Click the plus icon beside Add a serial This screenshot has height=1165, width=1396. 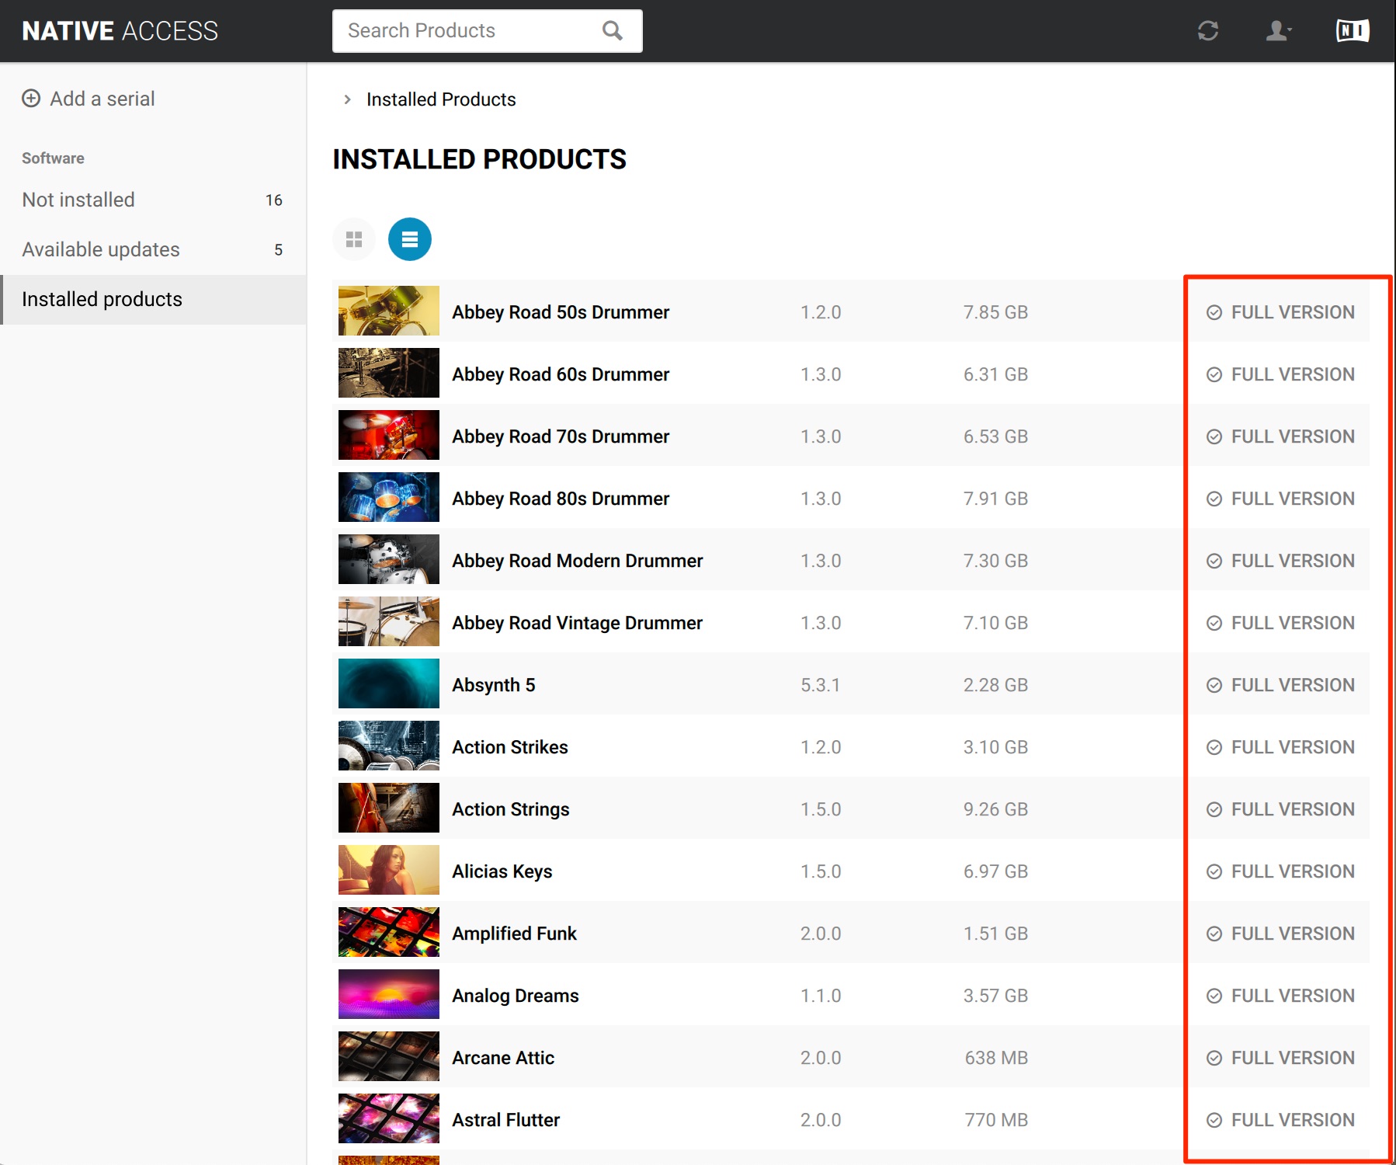click(31, 99)
